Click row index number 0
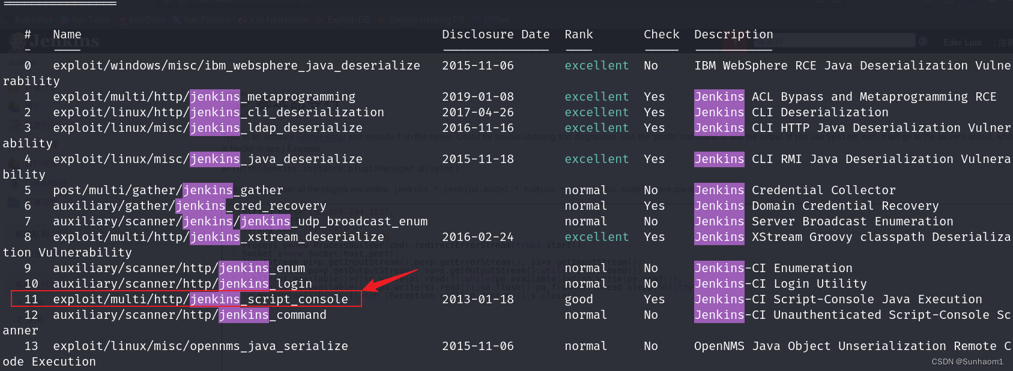 tap(28, 65)
